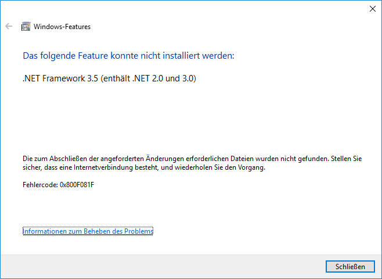Image resolution: width=382 pixels, height=279 pixels.
Task: Click the Windows-Features title text
Action: (62, 26)
